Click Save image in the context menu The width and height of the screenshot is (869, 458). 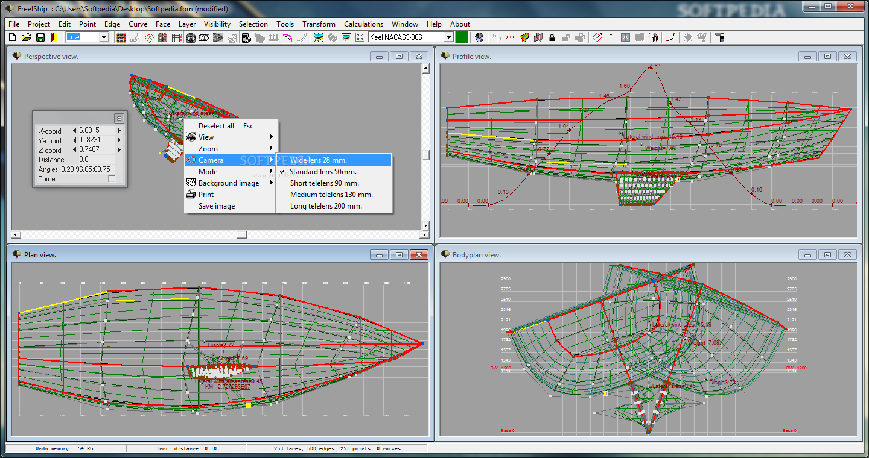tap(231, 206)
